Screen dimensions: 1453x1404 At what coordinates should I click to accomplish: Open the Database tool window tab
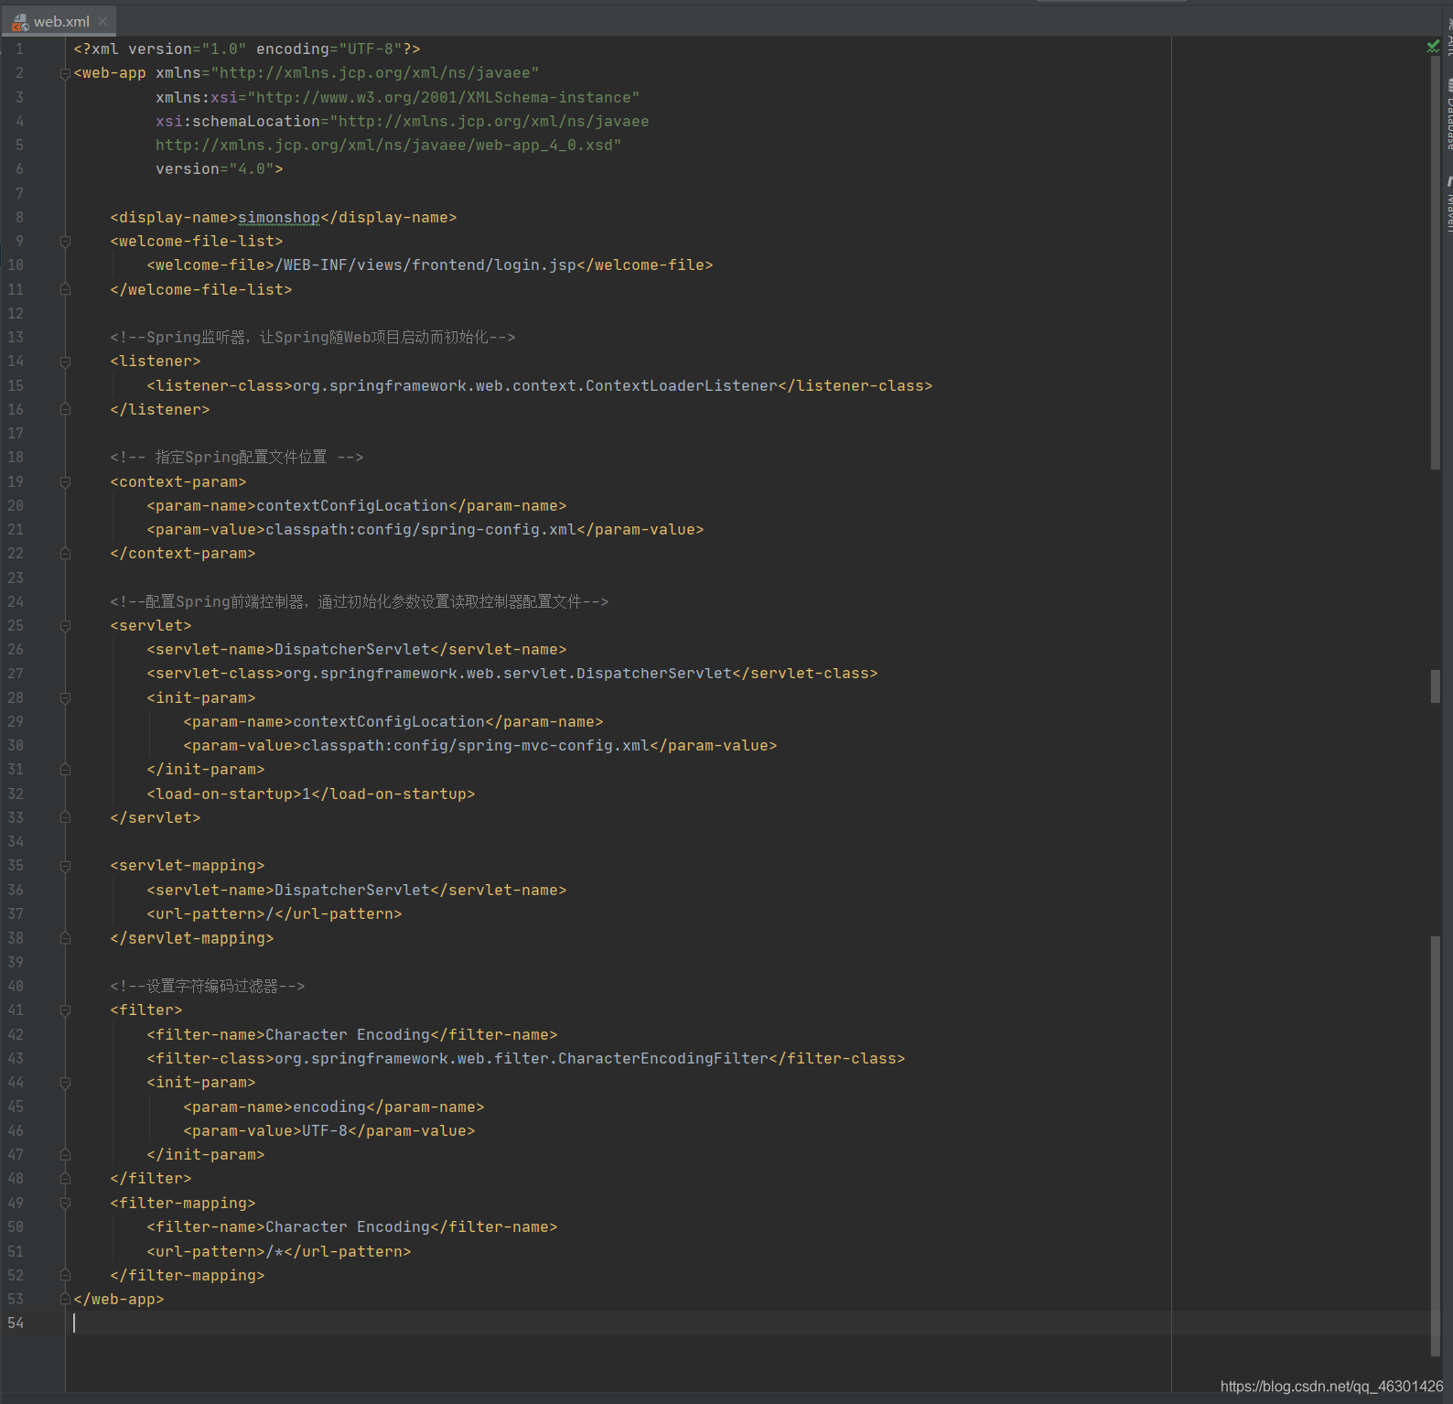coord(1448,114)
